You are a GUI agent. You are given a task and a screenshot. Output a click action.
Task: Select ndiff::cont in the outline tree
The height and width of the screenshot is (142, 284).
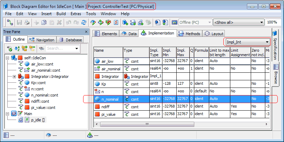click(40, 101)
